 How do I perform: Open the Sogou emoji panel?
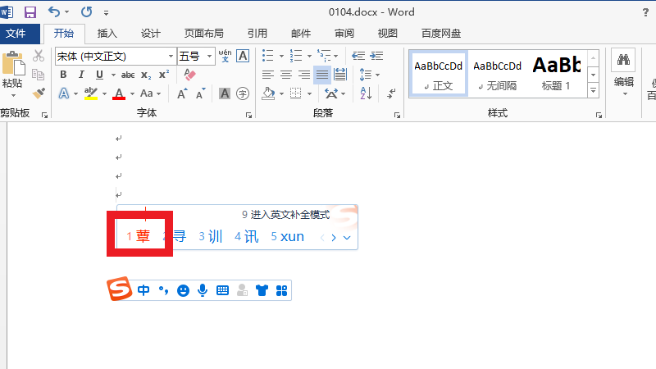point(183,290)
